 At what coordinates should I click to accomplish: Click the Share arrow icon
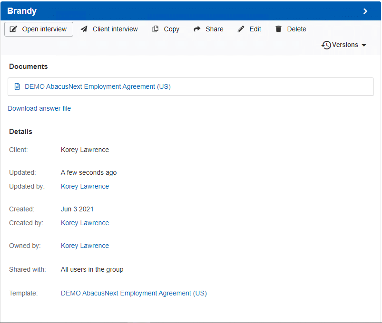[x=197, y=29]
